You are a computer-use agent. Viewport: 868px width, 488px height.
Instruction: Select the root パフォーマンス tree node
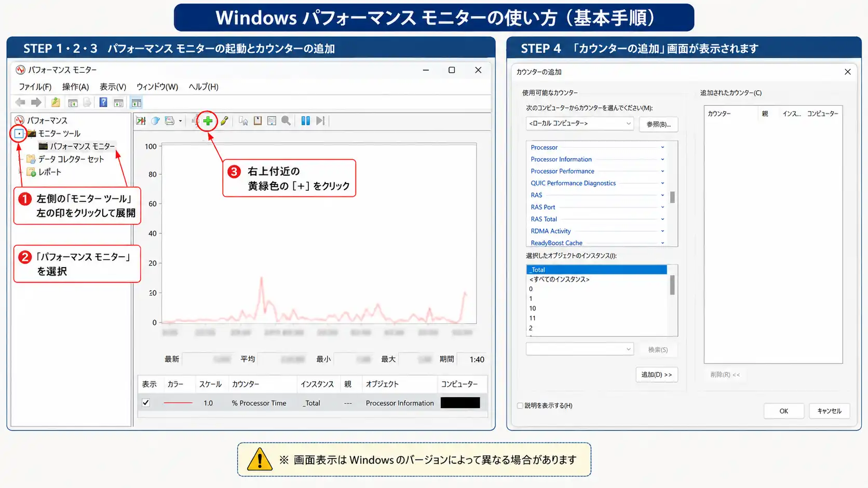click(47, 120)
